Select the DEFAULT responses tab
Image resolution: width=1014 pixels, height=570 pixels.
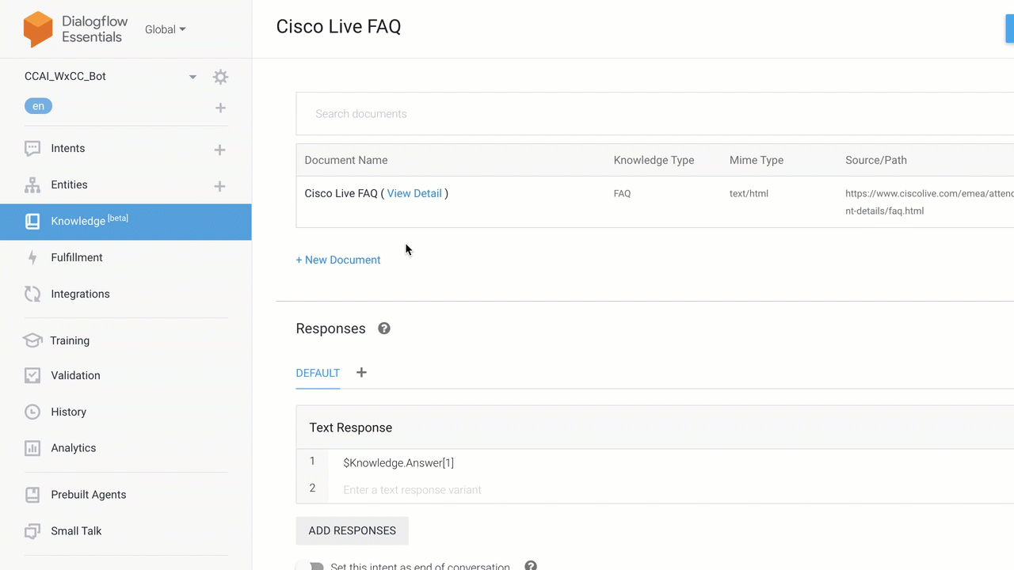click(318, 373)
